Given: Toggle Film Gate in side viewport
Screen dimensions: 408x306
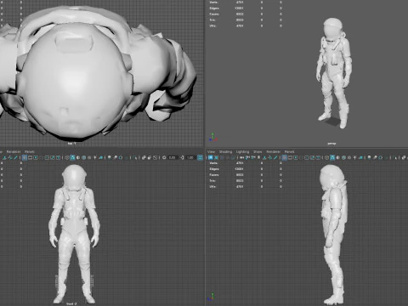Looking at the screenshot, I should click(x=290, y=157).
